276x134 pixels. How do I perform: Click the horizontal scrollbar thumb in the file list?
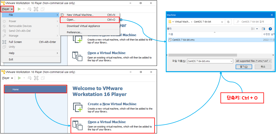[x=203, y=55]
